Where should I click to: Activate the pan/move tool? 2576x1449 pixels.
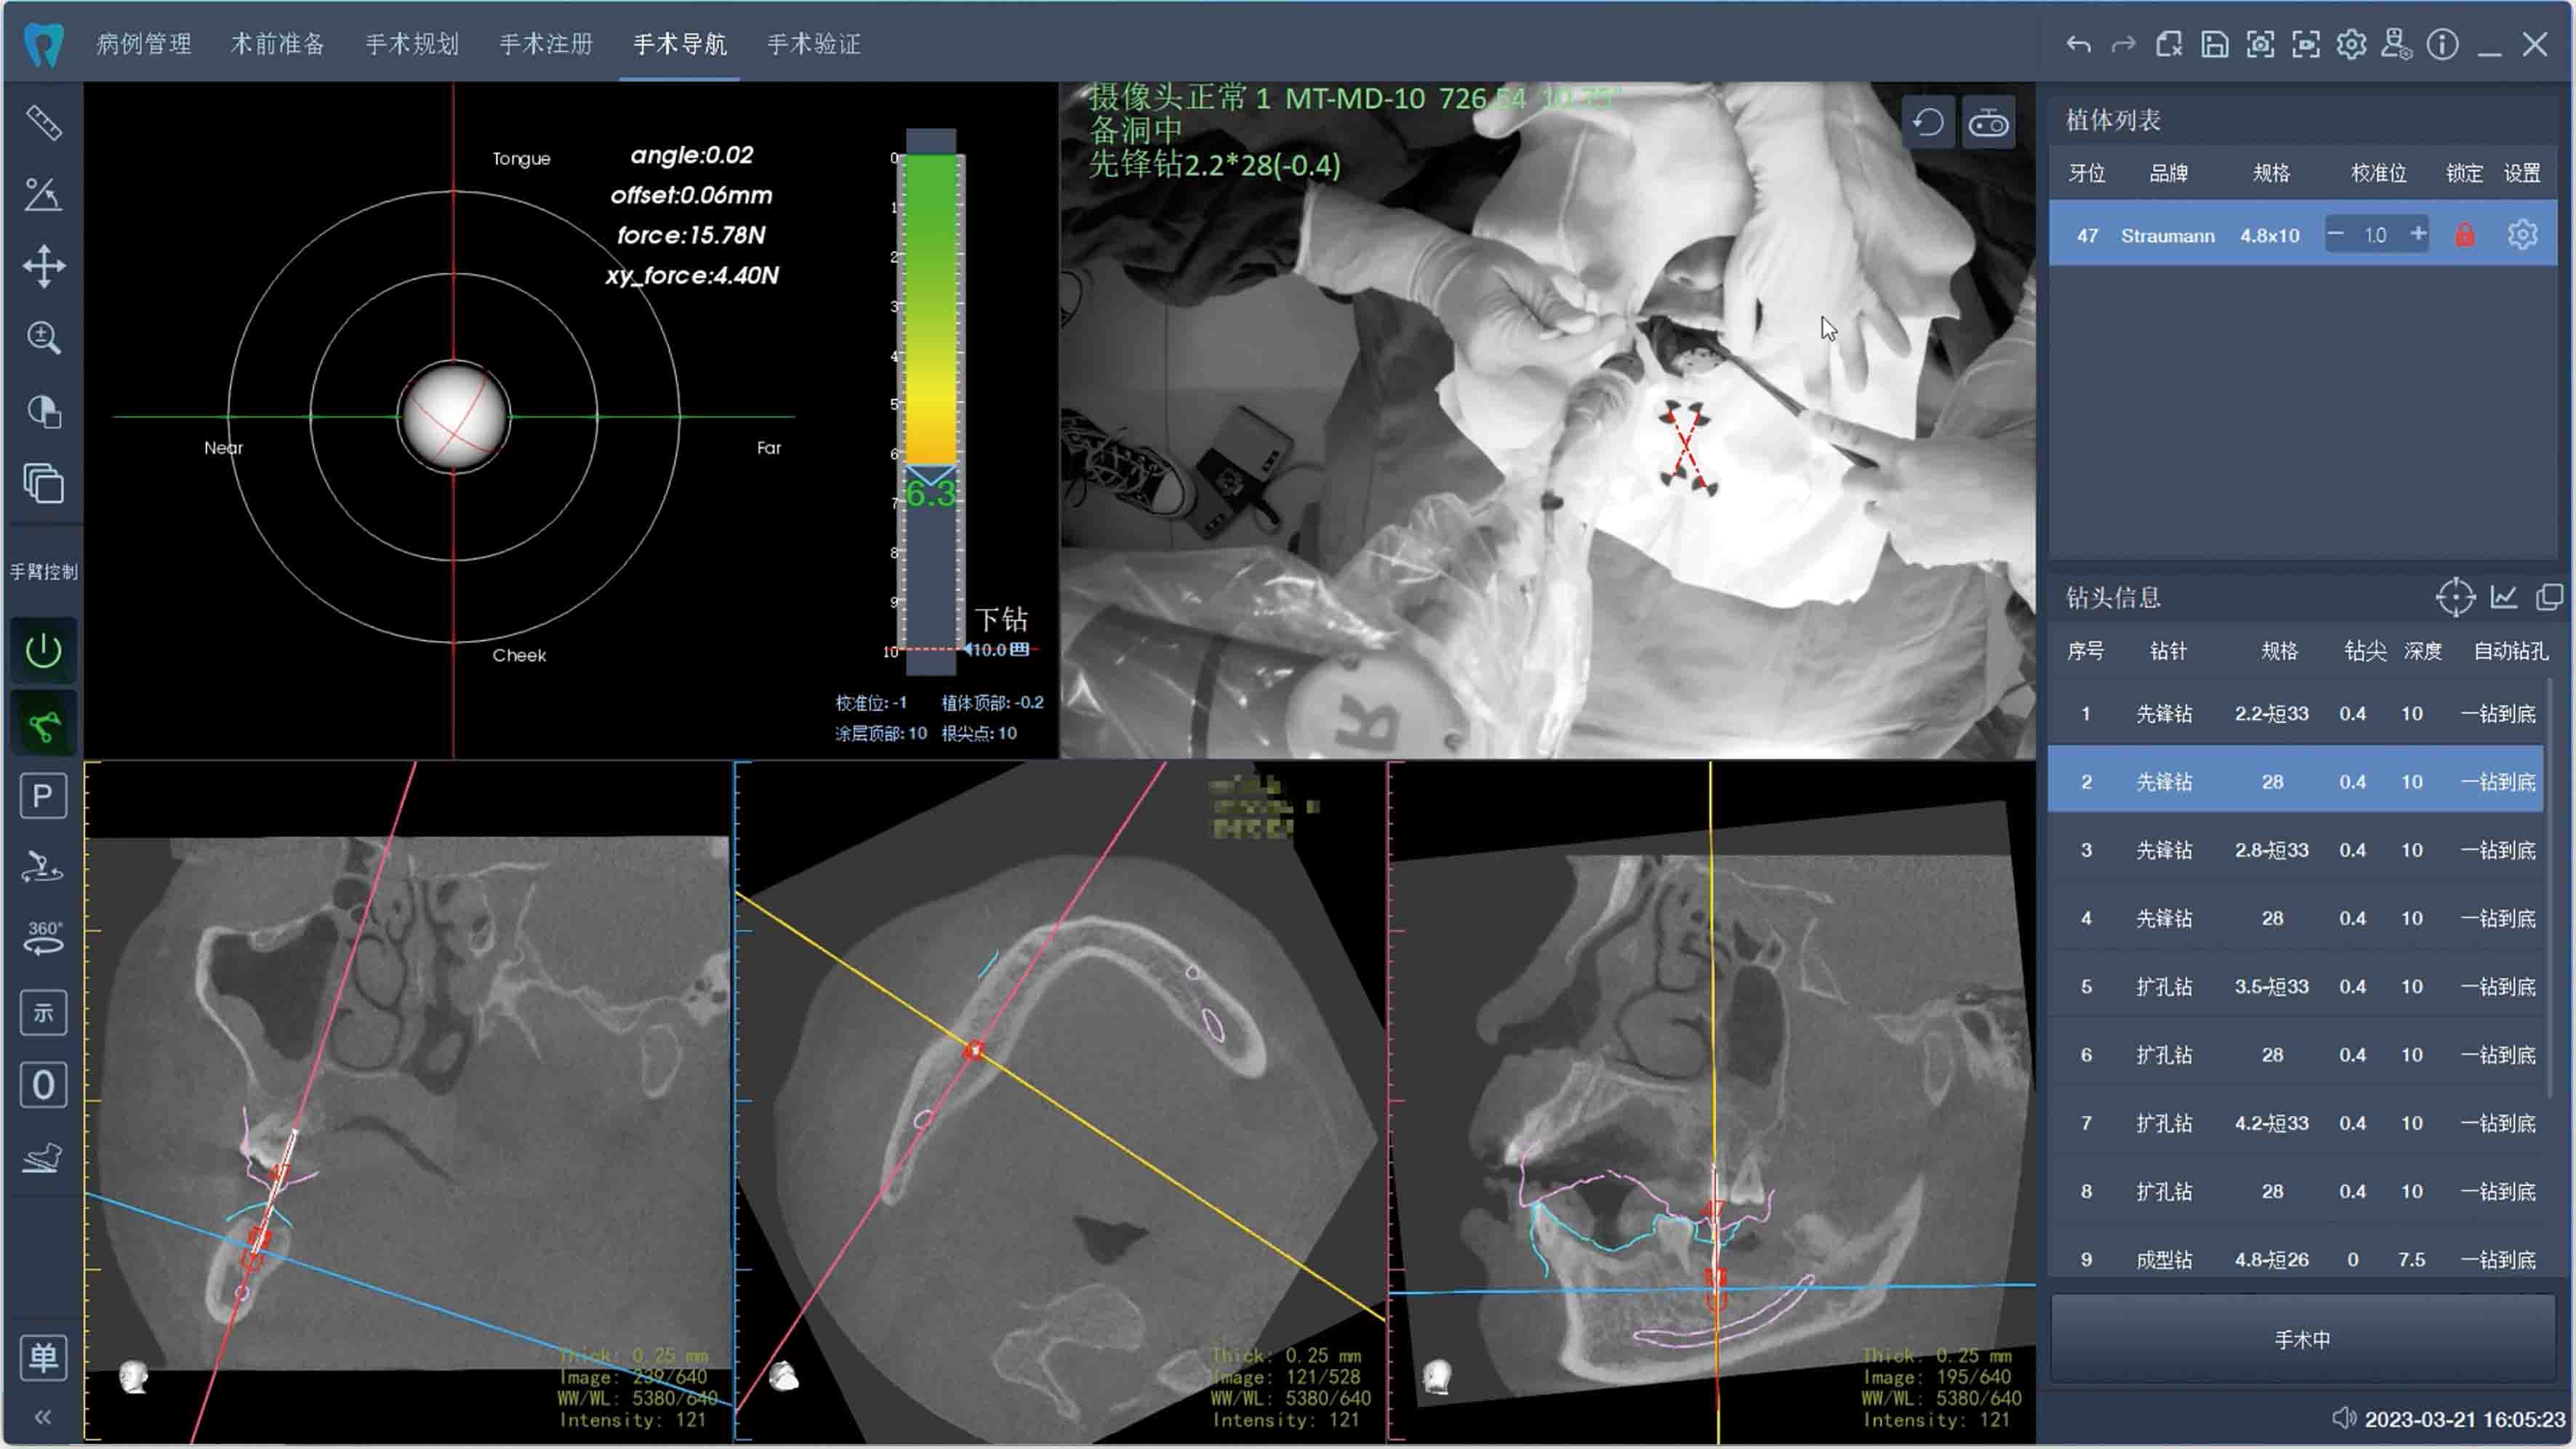43,266
